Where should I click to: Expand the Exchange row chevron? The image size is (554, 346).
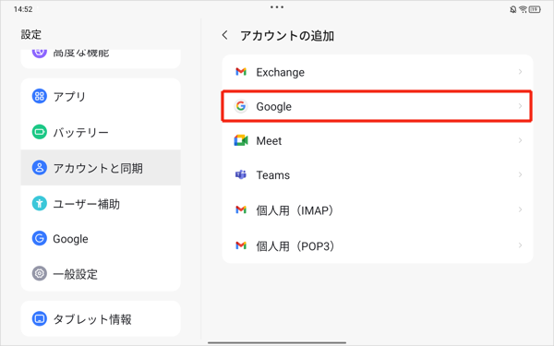click(520, 72)
